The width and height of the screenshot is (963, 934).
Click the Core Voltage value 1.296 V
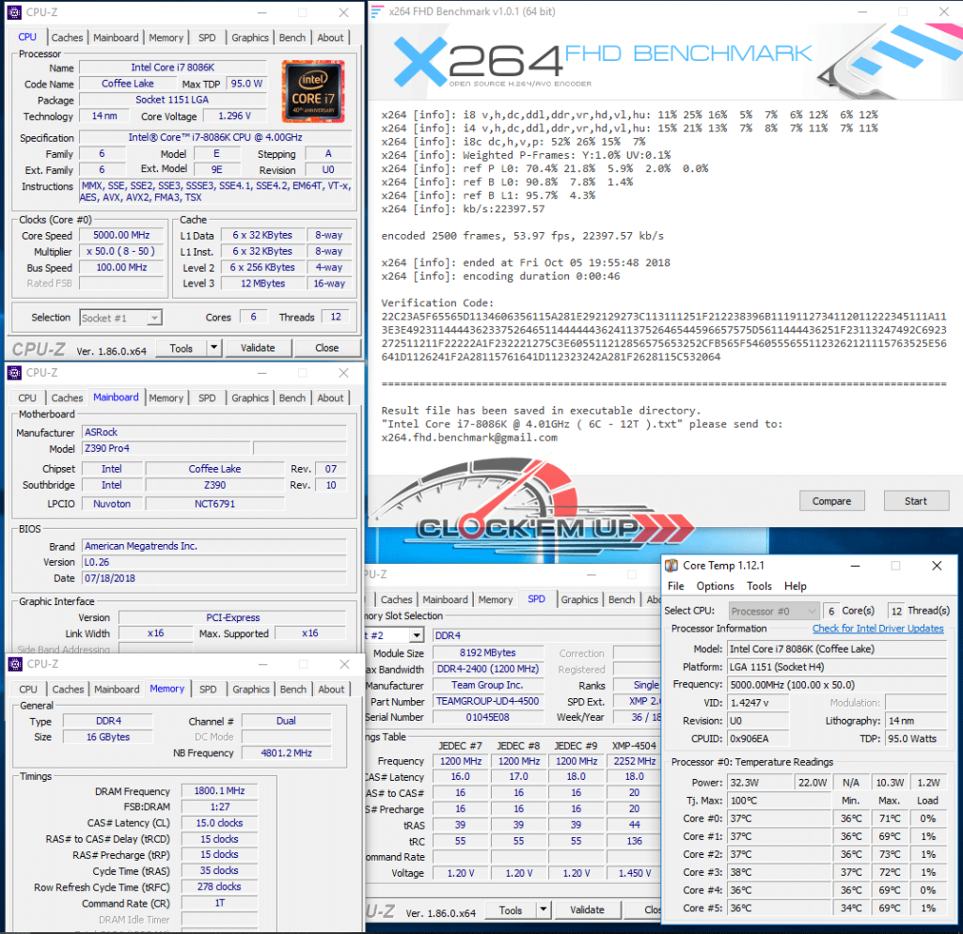pos(234,116)
